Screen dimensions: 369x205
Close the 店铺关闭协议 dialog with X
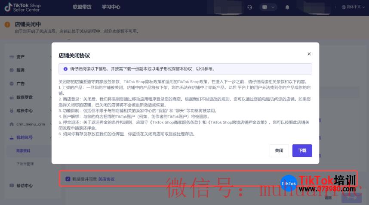point(309,54)
